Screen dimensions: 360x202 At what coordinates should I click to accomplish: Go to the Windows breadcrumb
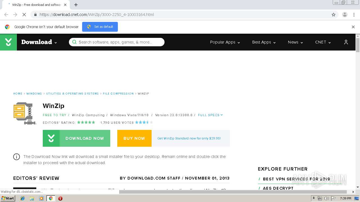pos(34,94)
